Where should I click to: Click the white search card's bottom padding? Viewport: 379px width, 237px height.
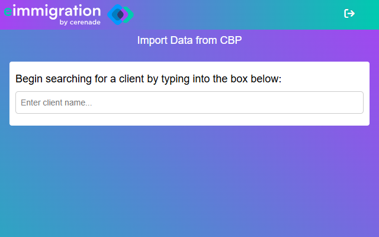click(x=189, y=120)
